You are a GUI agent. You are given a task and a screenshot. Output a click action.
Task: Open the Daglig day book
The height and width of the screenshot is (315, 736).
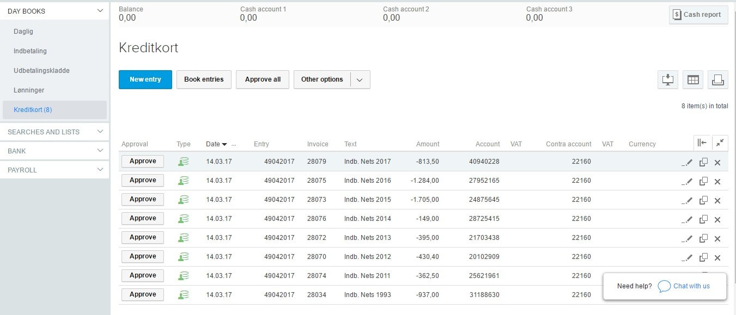click(23, 32)
